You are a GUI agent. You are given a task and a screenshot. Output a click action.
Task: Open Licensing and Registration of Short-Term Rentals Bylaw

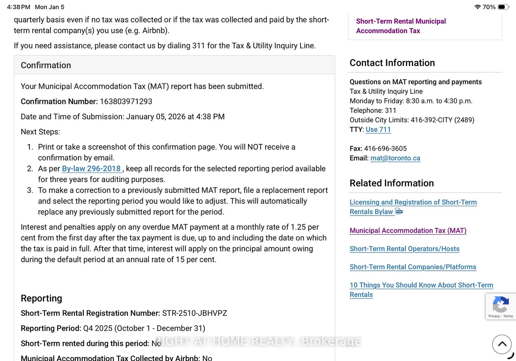point(413,202)
